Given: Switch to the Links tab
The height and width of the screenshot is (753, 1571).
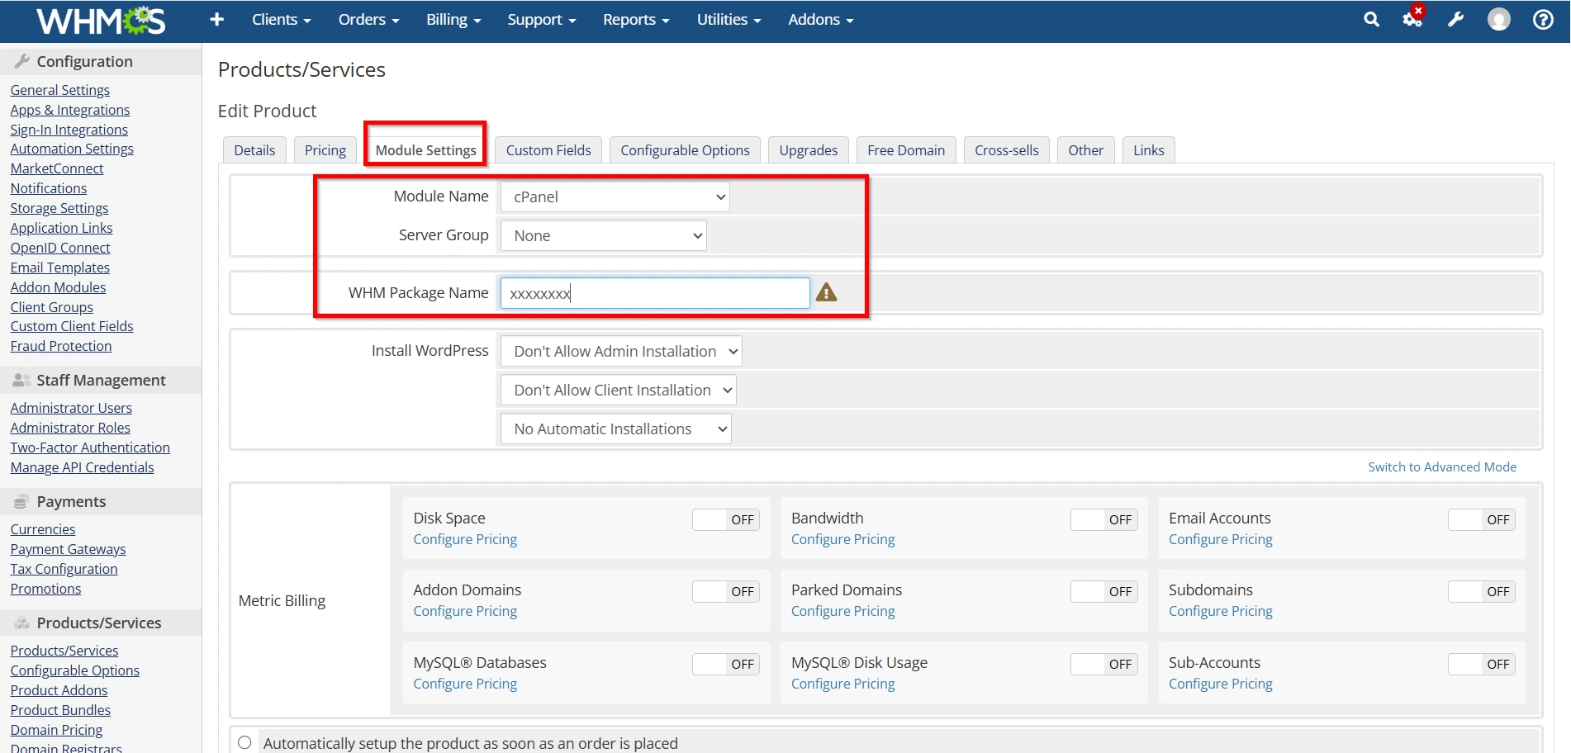Looking at the screenshot, I should pos(1149,150).
